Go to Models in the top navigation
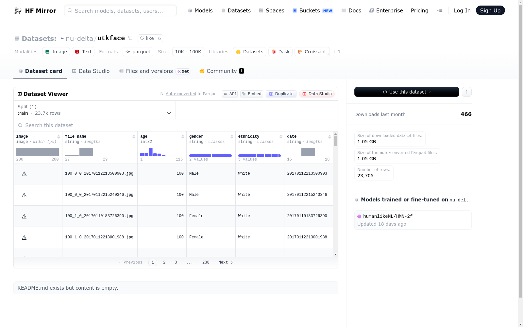523x327 pixels. (200, 10)
